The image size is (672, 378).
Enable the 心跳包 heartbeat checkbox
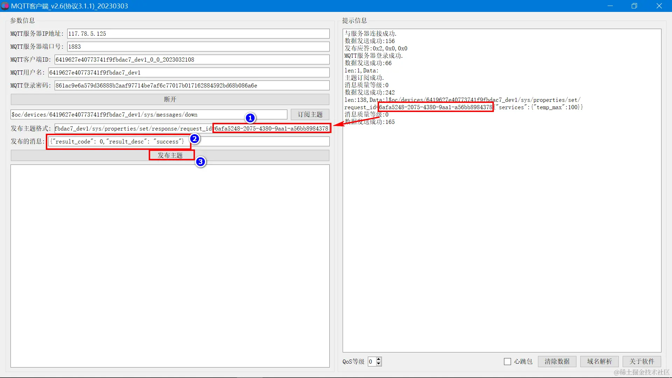click(x=507, y=362)
